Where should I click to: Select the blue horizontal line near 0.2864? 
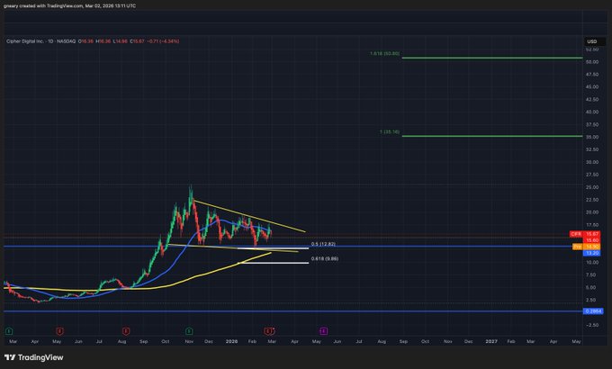(292, 311)
